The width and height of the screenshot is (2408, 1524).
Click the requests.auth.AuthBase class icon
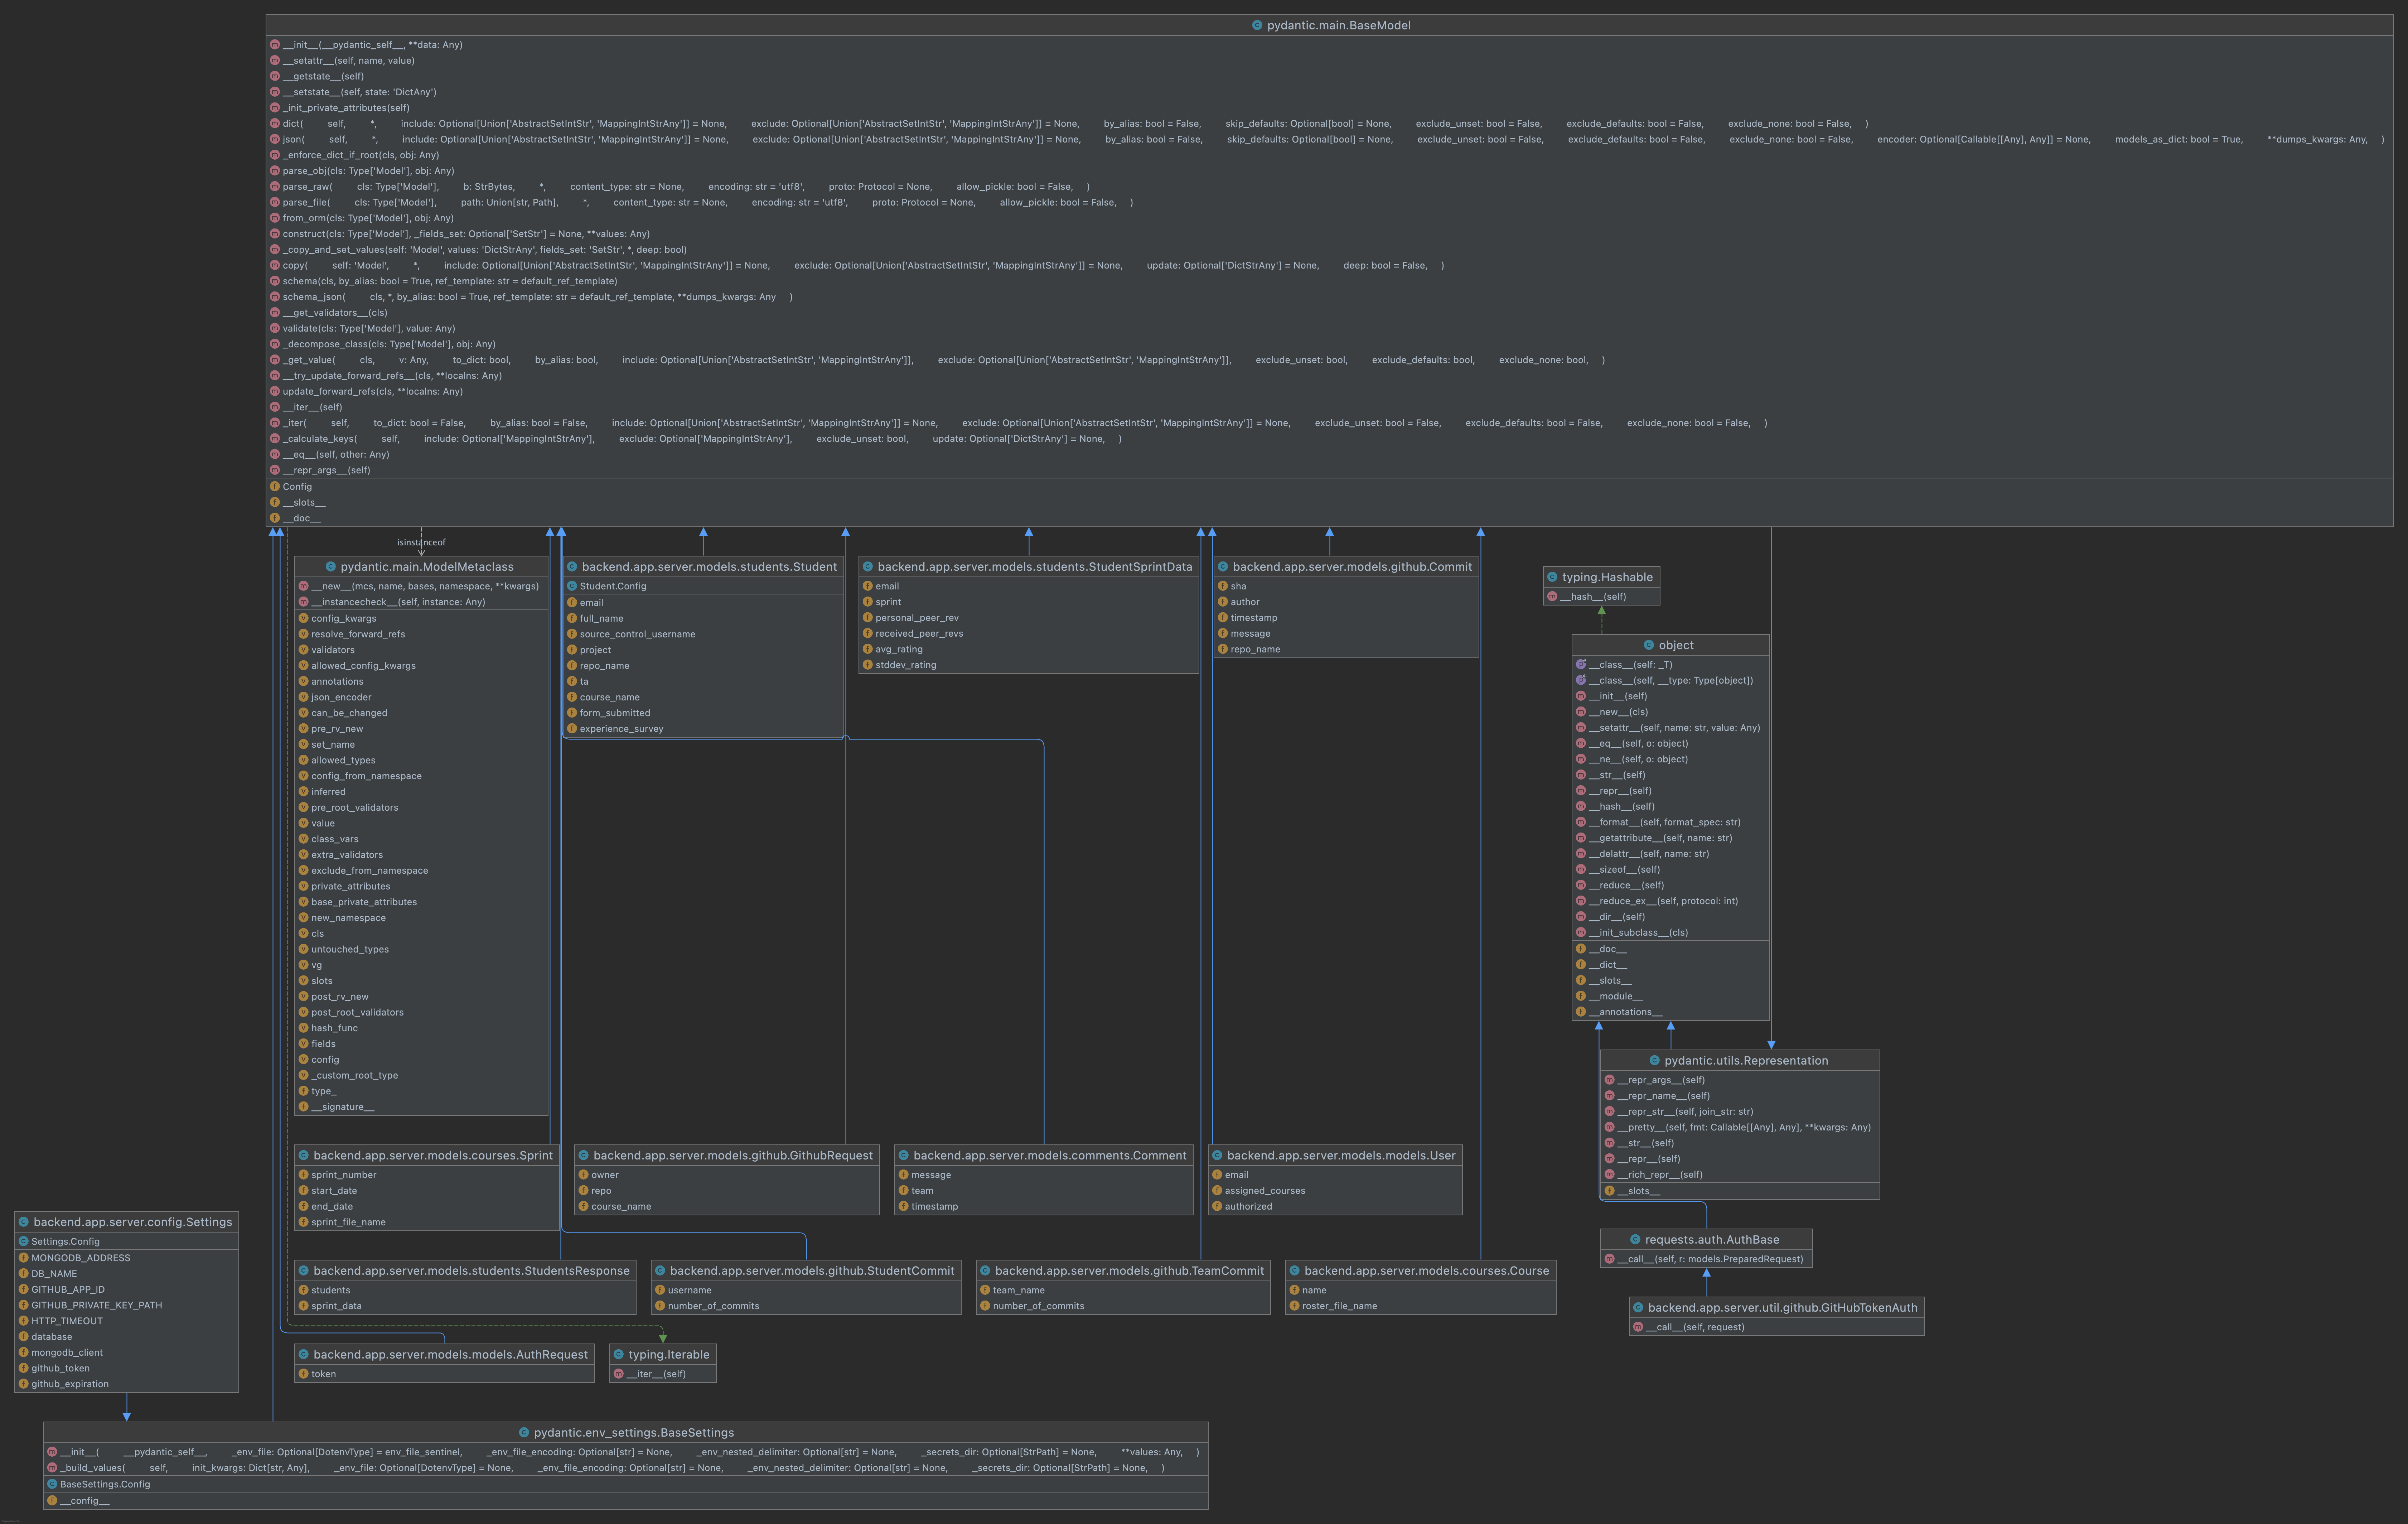click(x=1635, y=1240)
